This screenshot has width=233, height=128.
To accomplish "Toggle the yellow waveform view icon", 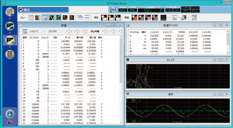I will [x=51, y=18].
